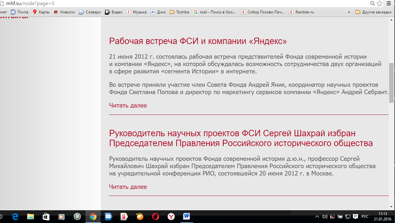The height and width of the screenshot is (223, 395).
Task: Open the Rambler.ru bookmark
Action: (302, 12)
